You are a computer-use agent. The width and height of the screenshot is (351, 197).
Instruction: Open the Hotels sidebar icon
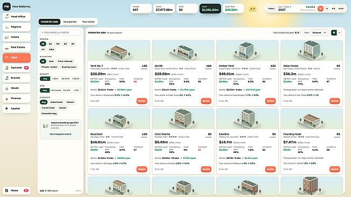pyautogui.click(x=7, y=37)
